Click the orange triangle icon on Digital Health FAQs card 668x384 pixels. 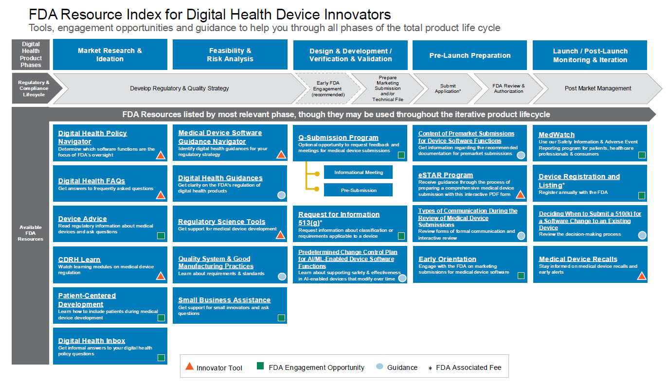point(161,195)
